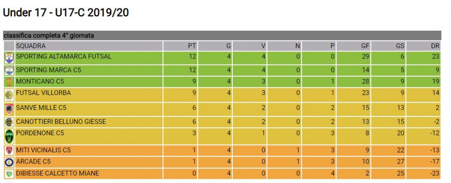Click the Sporting Altamarca Futsal team logo

[9, 58]
